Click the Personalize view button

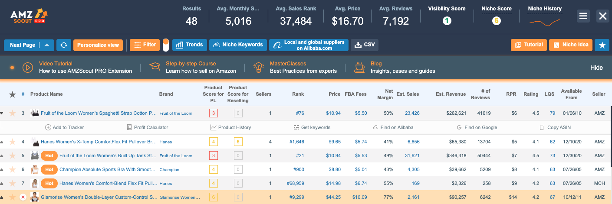[x=98, y=45]
